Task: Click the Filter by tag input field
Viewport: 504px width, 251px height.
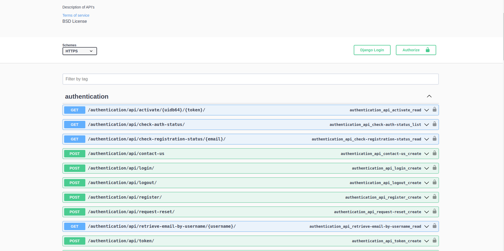Action: pyautogui.click(x=250, y=79)
